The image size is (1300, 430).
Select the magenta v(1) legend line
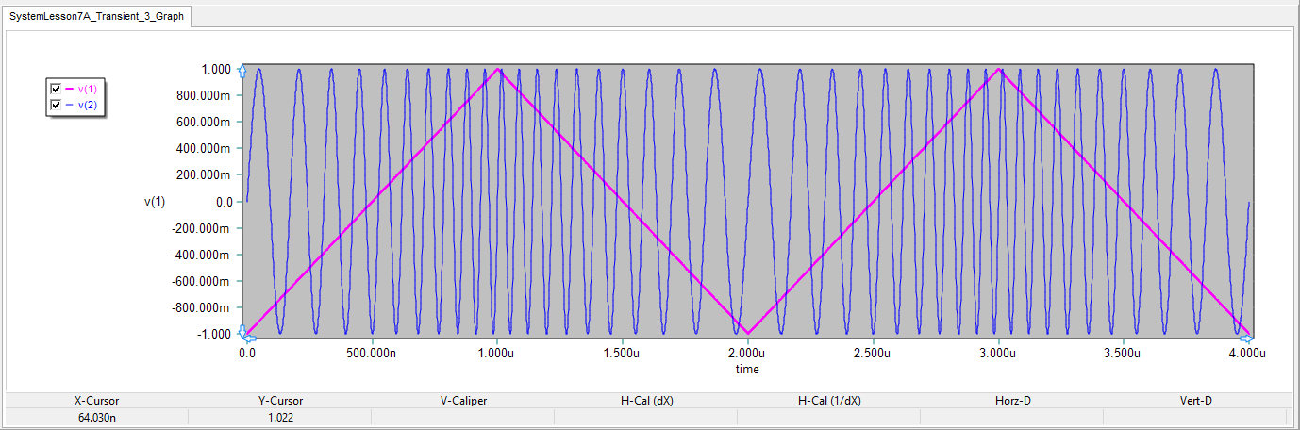70,89
